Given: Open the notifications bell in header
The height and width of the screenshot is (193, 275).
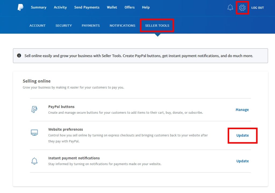Looking at the screenshot, I should [230, 7].
